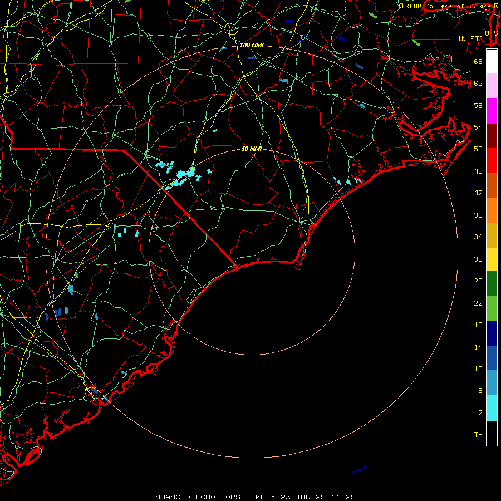This screenshot has height=501, width=501.
Task: Pick the dark red (maroon) legend swatch
Action: click(492, 136)
